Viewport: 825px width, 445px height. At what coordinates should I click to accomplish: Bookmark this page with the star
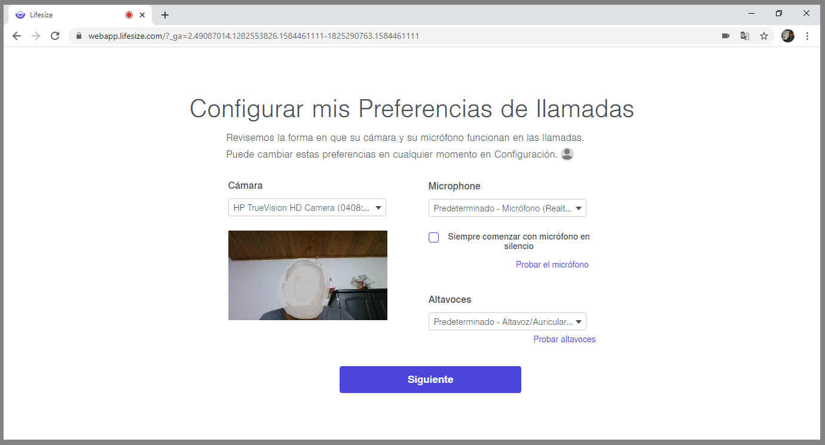tap(764, 36)
